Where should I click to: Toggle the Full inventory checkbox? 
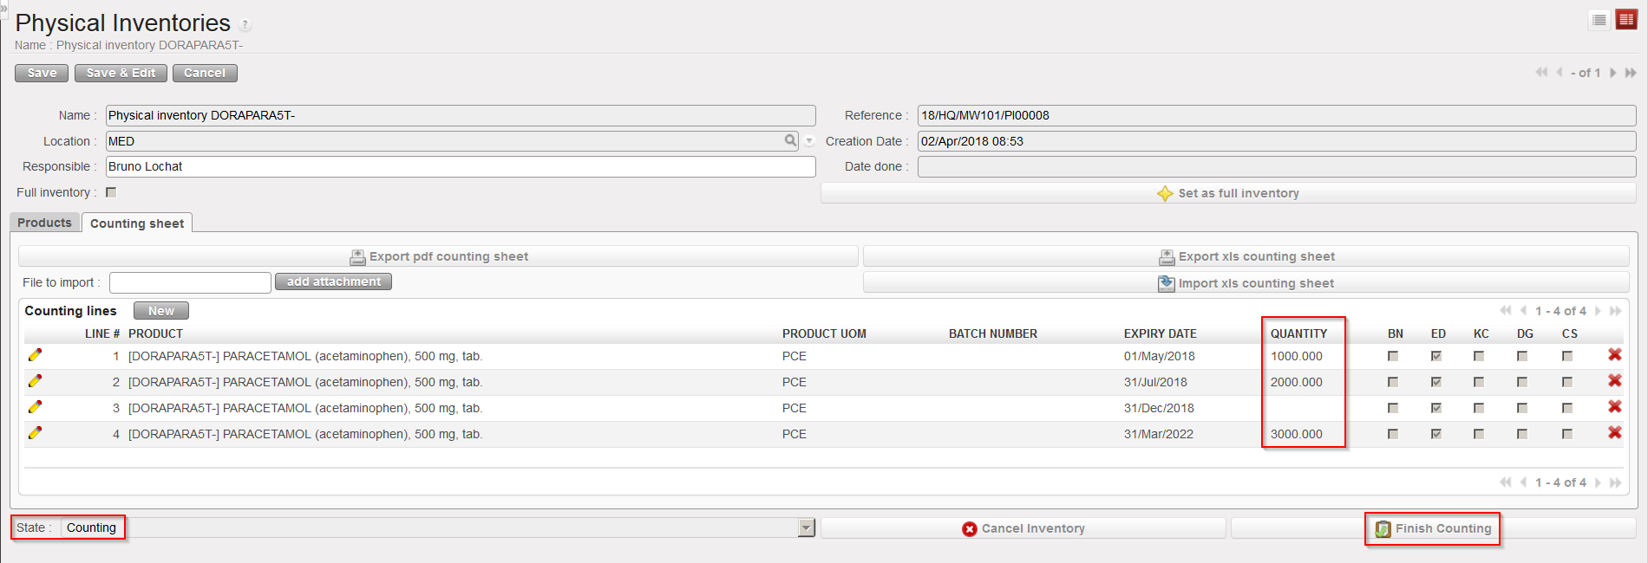pos(111,192)
